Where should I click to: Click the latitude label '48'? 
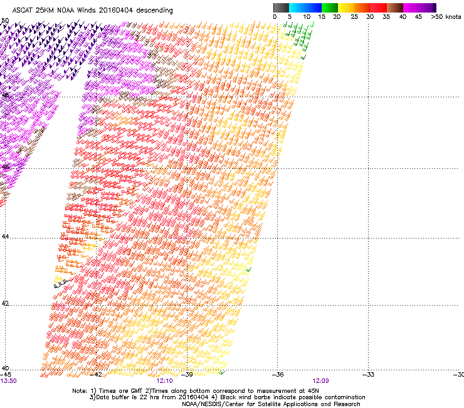point(5,95)
